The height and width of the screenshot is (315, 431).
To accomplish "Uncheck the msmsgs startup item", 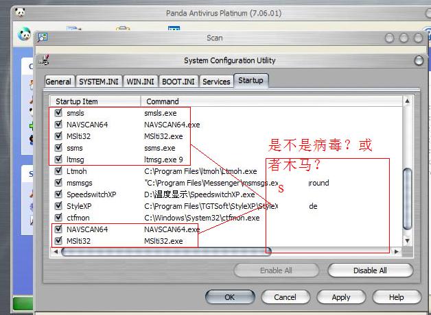I will [x=58, y=182].
